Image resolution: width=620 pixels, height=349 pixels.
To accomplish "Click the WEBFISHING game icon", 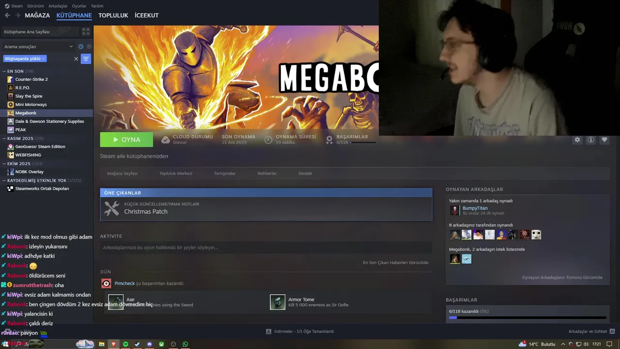I will (x=11, y=155).
